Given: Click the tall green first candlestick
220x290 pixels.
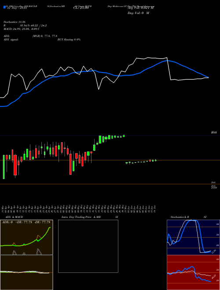Looking at the screenshot, I should pos(4,167).
